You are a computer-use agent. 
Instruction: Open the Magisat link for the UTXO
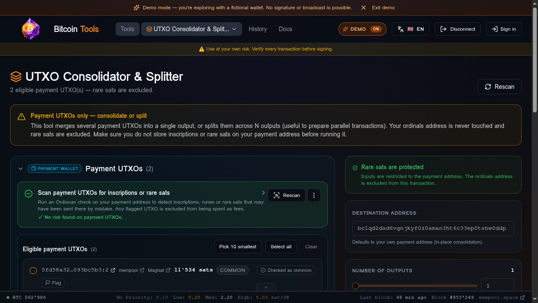coord(159,270)
